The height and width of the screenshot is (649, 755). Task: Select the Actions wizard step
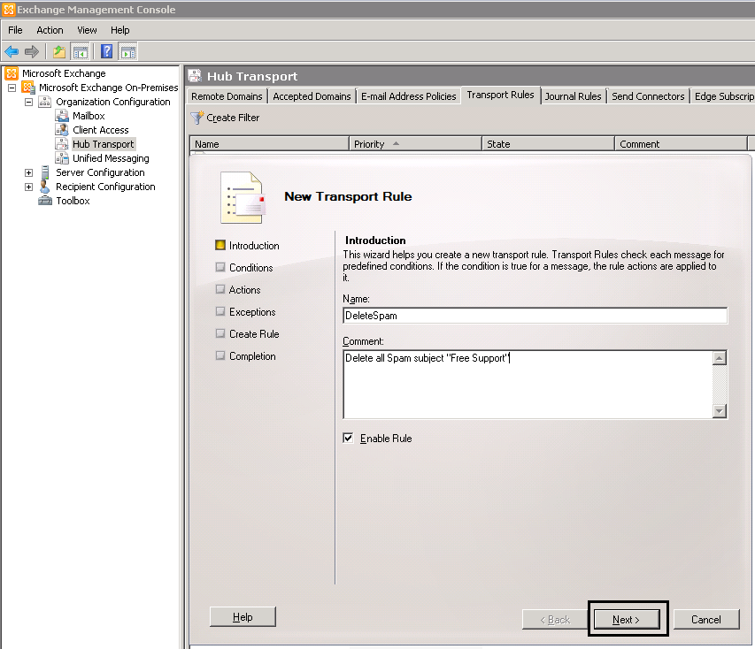(238, 290)
